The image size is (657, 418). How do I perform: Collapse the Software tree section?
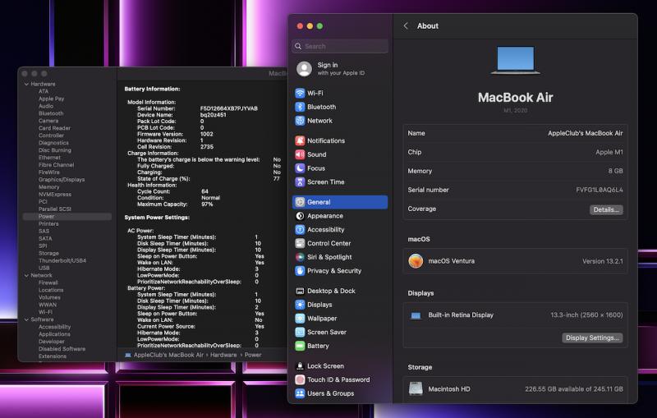coord(26,319)
